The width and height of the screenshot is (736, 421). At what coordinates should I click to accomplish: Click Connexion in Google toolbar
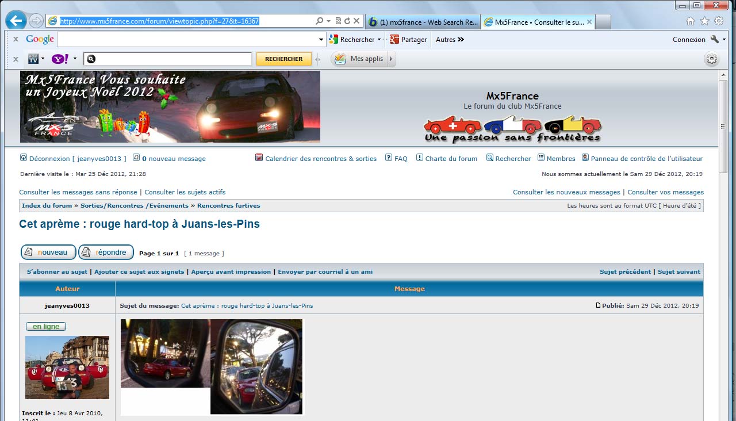coord(689,40)
